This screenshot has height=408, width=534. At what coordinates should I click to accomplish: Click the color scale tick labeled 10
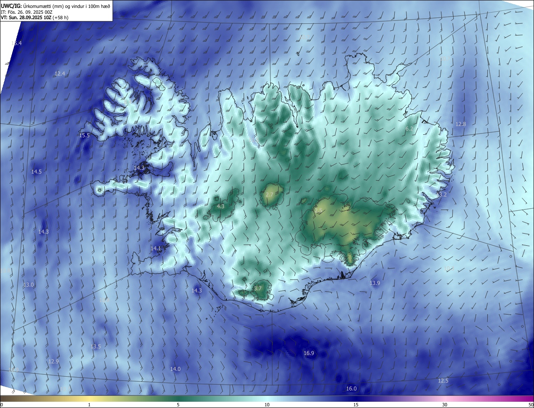pyautogui.click(x=267, y=405)
